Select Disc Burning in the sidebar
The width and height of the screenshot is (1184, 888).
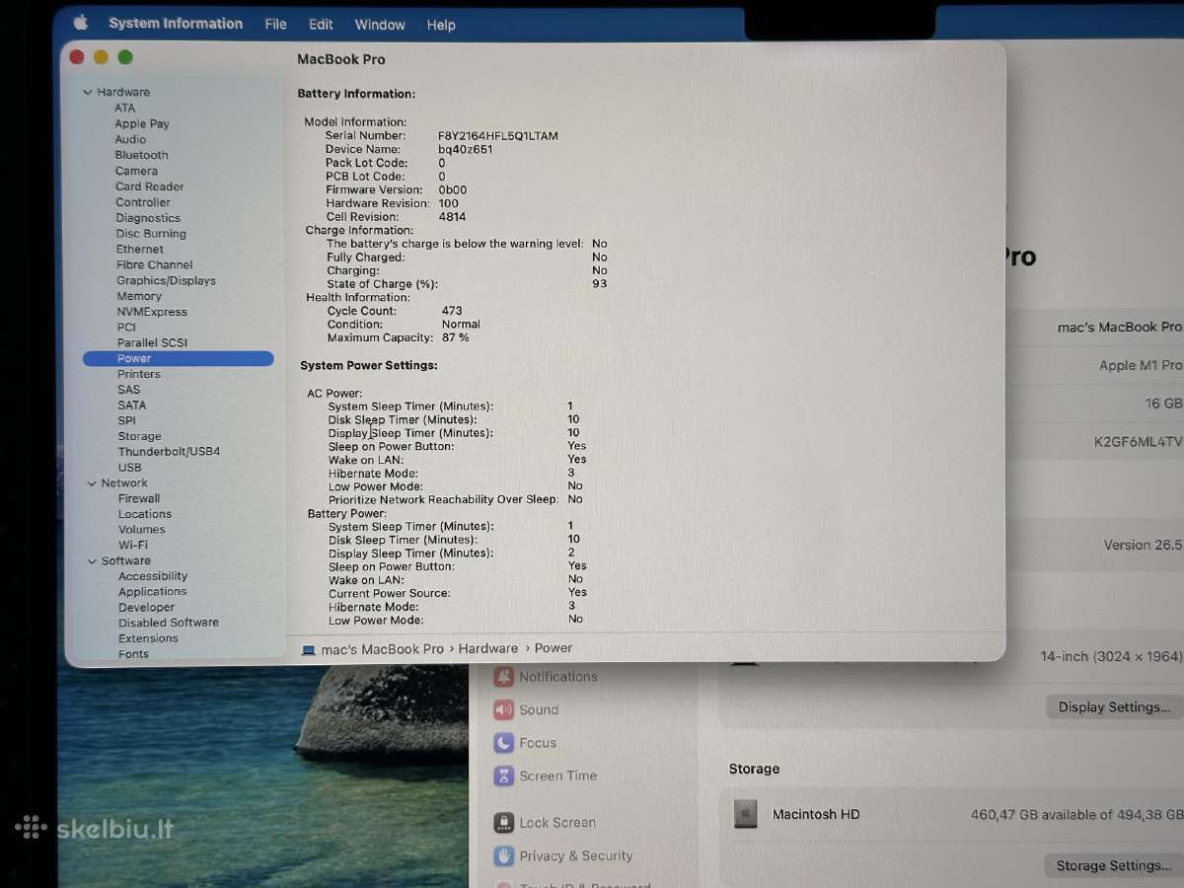click(151, 234)
